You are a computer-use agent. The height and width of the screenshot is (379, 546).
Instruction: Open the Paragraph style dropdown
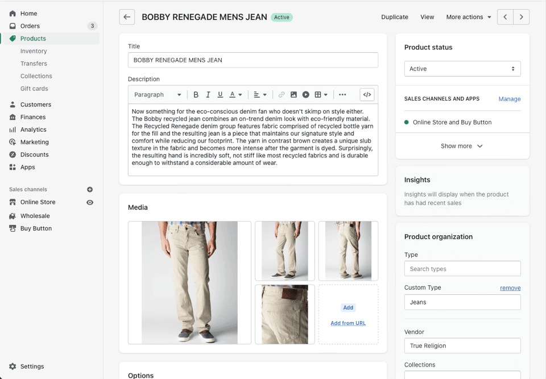point(157,94)
